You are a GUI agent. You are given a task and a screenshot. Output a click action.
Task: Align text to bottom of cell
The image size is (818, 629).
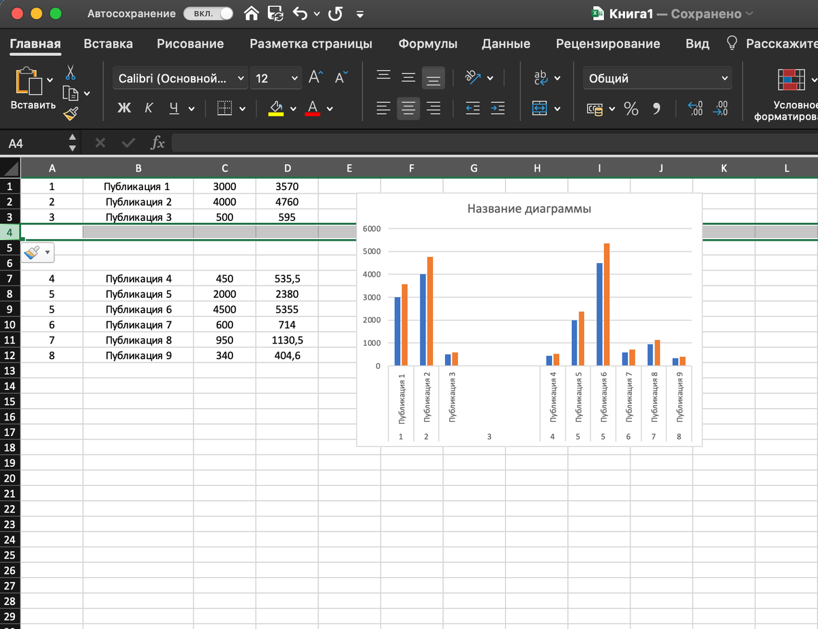[434, 78]
